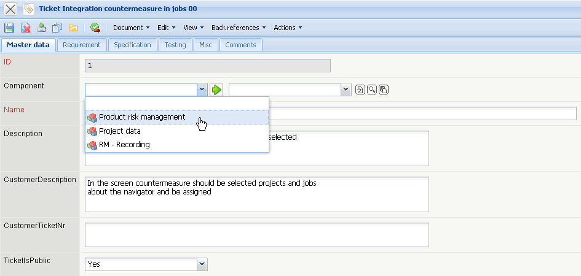The width and height of the screenshot is (581, 276).
Task: Click the magnifier search icon beside Component
Action: [372, 90]
